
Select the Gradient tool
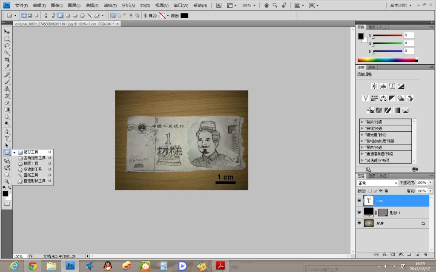[x=7, y=110]
